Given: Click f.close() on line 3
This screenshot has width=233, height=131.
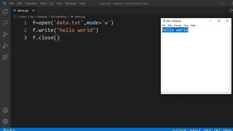Looking at the screenshot, I should pyautogui.click(x=46, y=37).
